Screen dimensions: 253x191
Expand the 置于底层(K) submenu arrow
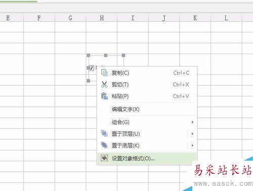click(x=192, y=146)
